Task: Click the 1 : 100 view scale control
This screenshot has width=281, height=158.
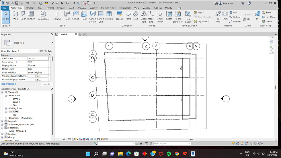Action: (x=62, y=139)
